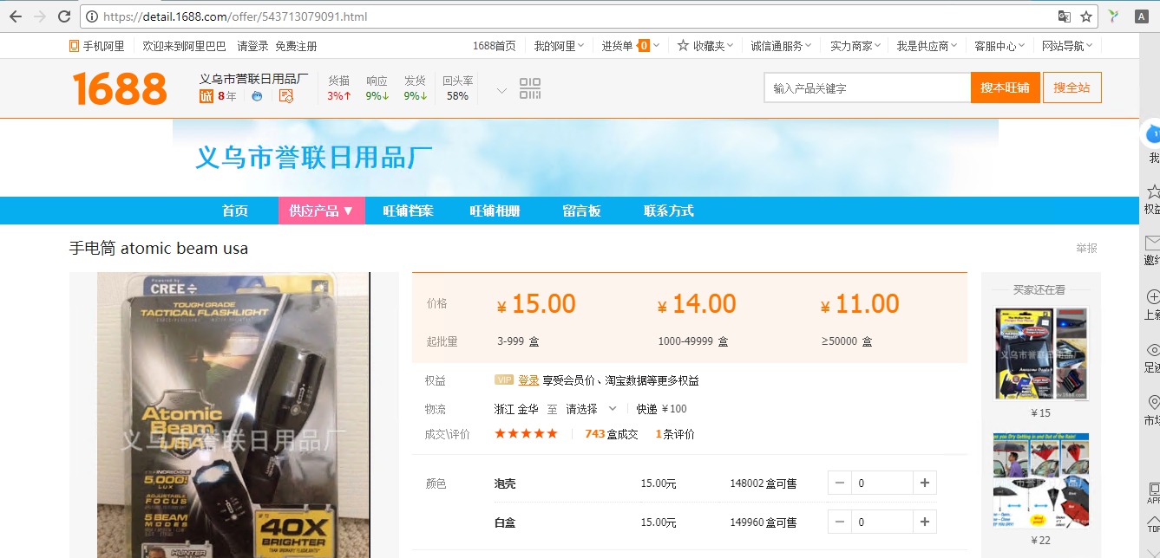The image size is (1160, 558).
Task: Open the 旺铺相册 tab
Action: click(x=495, y=211)
